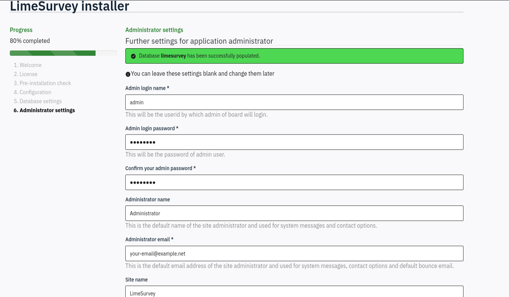Click the green check icon in success alert
The image size is (509, 297).
click(133, 56)
